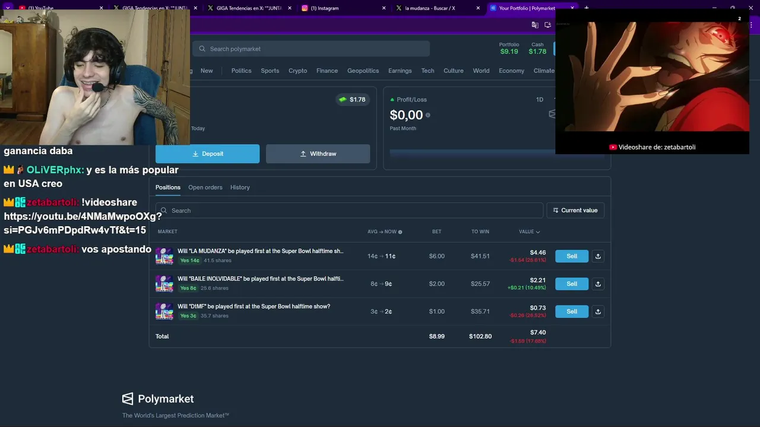This screenshot has height=427, width=760.
Task: Select the 1D profit/loss range
Action: (x=539, y=100)
